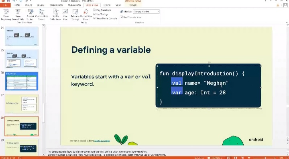Toggle Show Media Controls checkbox
Screen dimensions: 289x159
point(95,18)
